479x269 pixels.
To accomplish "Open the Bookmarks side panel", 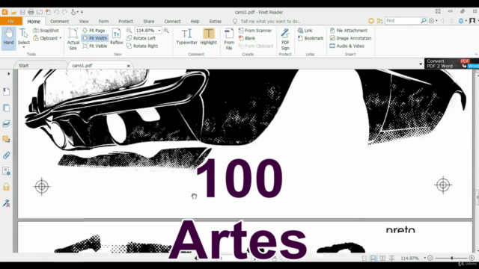I will tap(7, 92).
